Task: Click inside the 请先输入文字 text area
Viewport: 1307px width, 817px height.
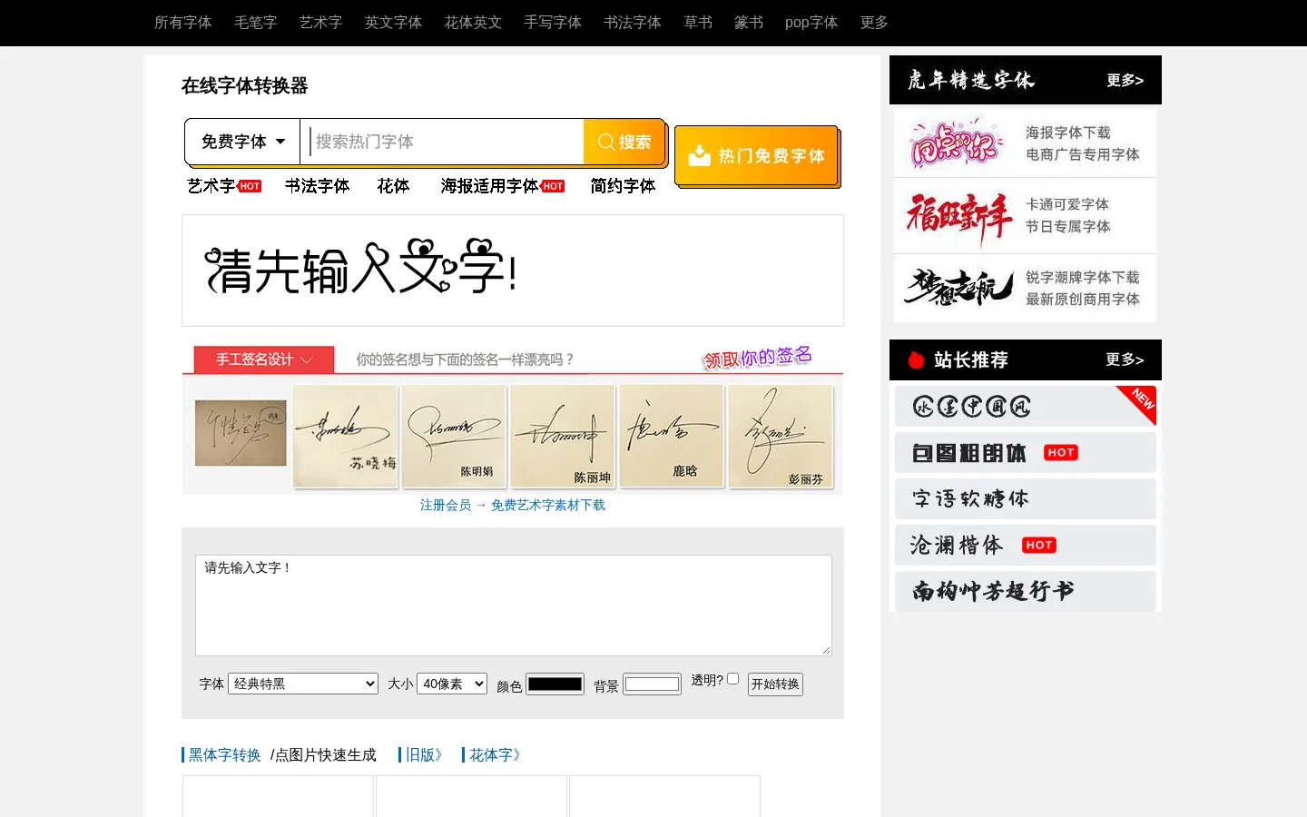Action: pos(514,605)
